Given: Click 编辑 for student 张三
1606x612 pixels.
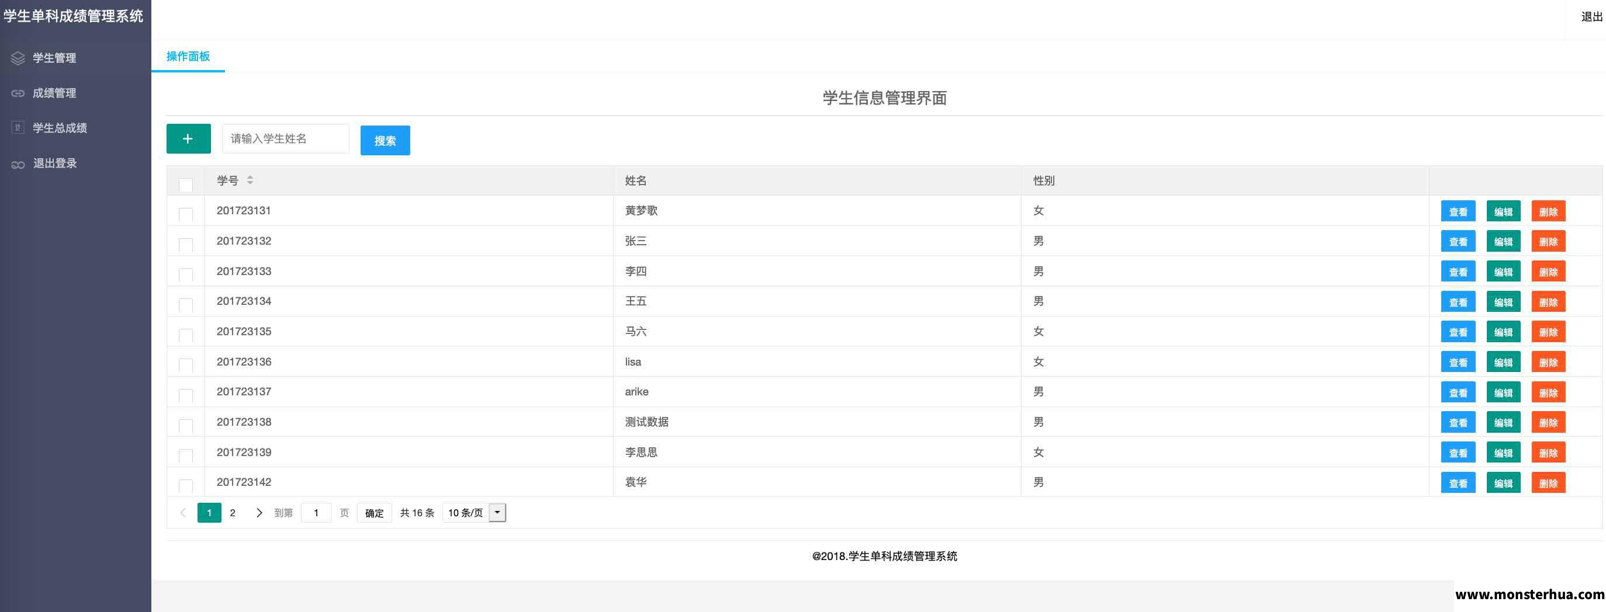Looking at the screenshot, I should pos(1503,242).
